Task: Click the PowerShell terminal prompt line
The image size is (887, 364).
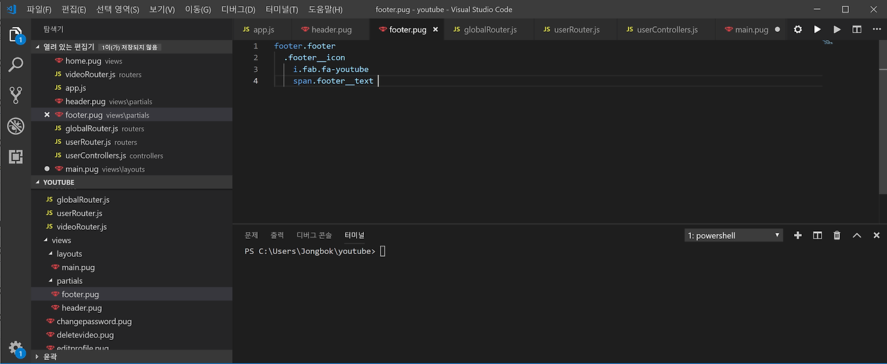Action: [315, 251]
